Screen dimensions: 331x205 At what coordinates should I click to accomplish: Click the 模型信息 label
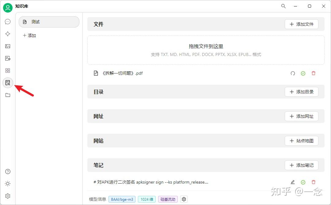[97, 199]
